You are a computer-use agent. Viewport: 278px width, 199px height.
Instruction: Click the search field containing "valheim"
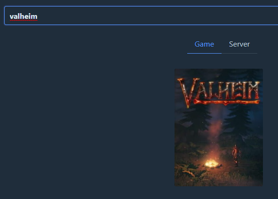pyautogui.click(x=141, y=16)
